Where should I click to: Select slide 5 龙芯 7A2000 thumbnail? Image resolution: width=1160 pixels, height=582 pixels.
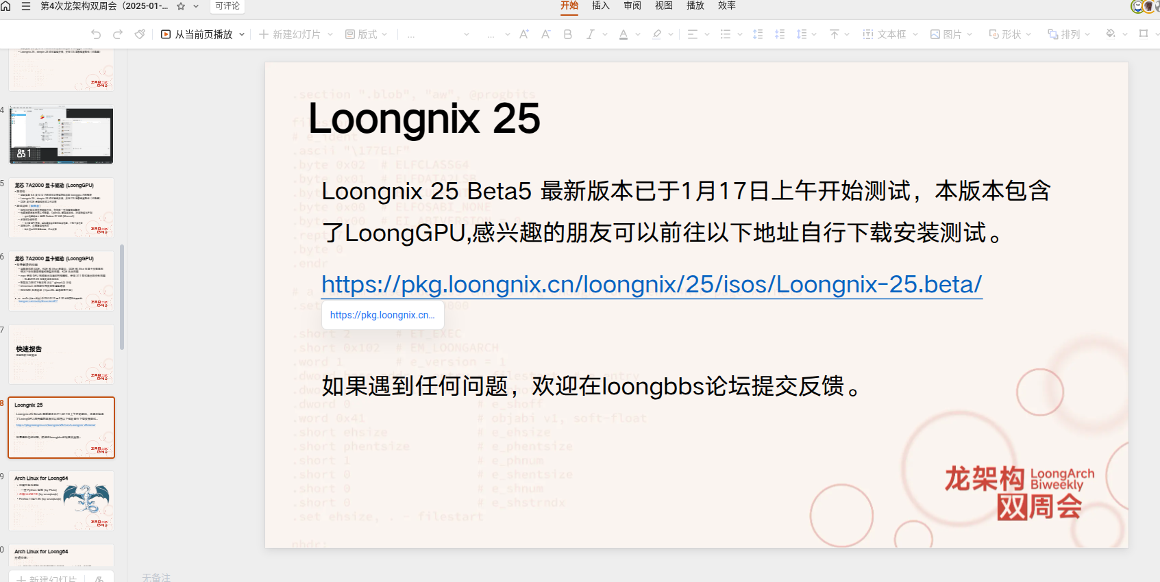tap(61, 207)
